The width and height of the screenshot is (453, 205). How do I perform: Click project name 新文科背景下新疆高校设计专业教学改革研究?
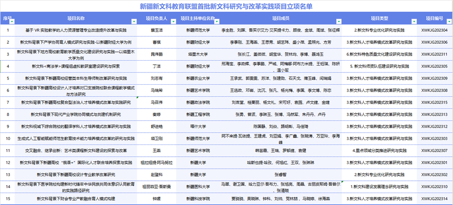click(76, 174)
